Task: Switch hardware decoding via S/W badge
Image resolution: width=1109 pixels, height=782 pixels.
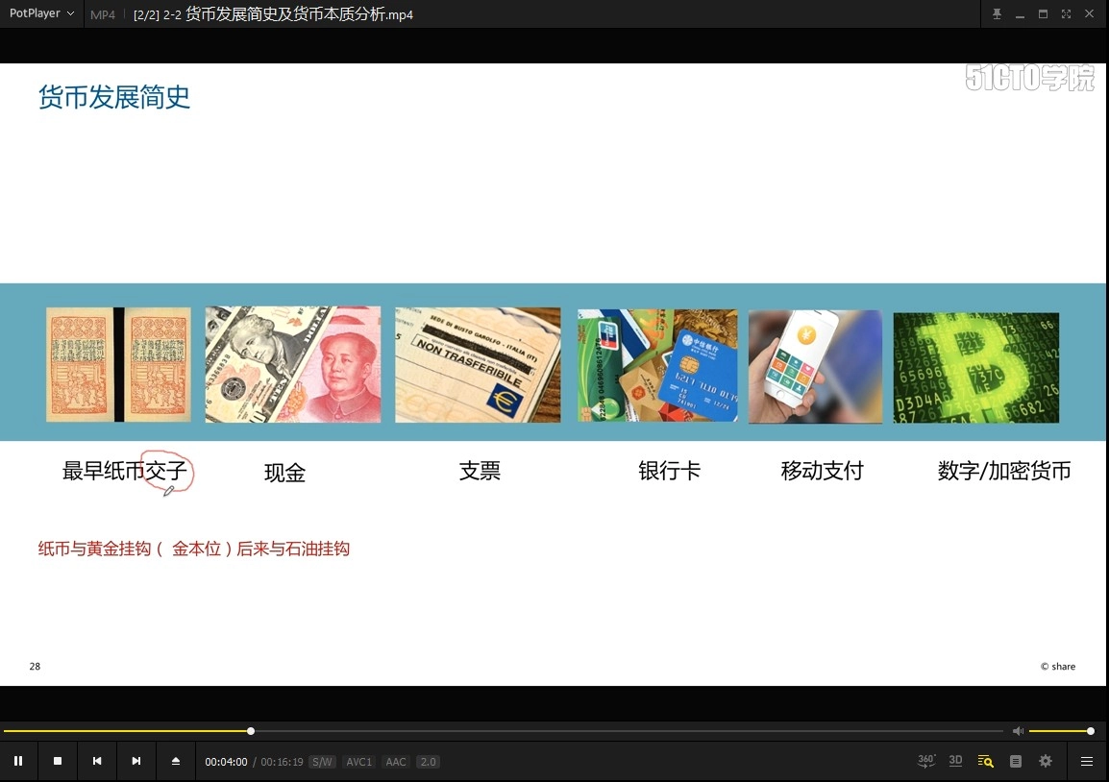Action: 322,761
